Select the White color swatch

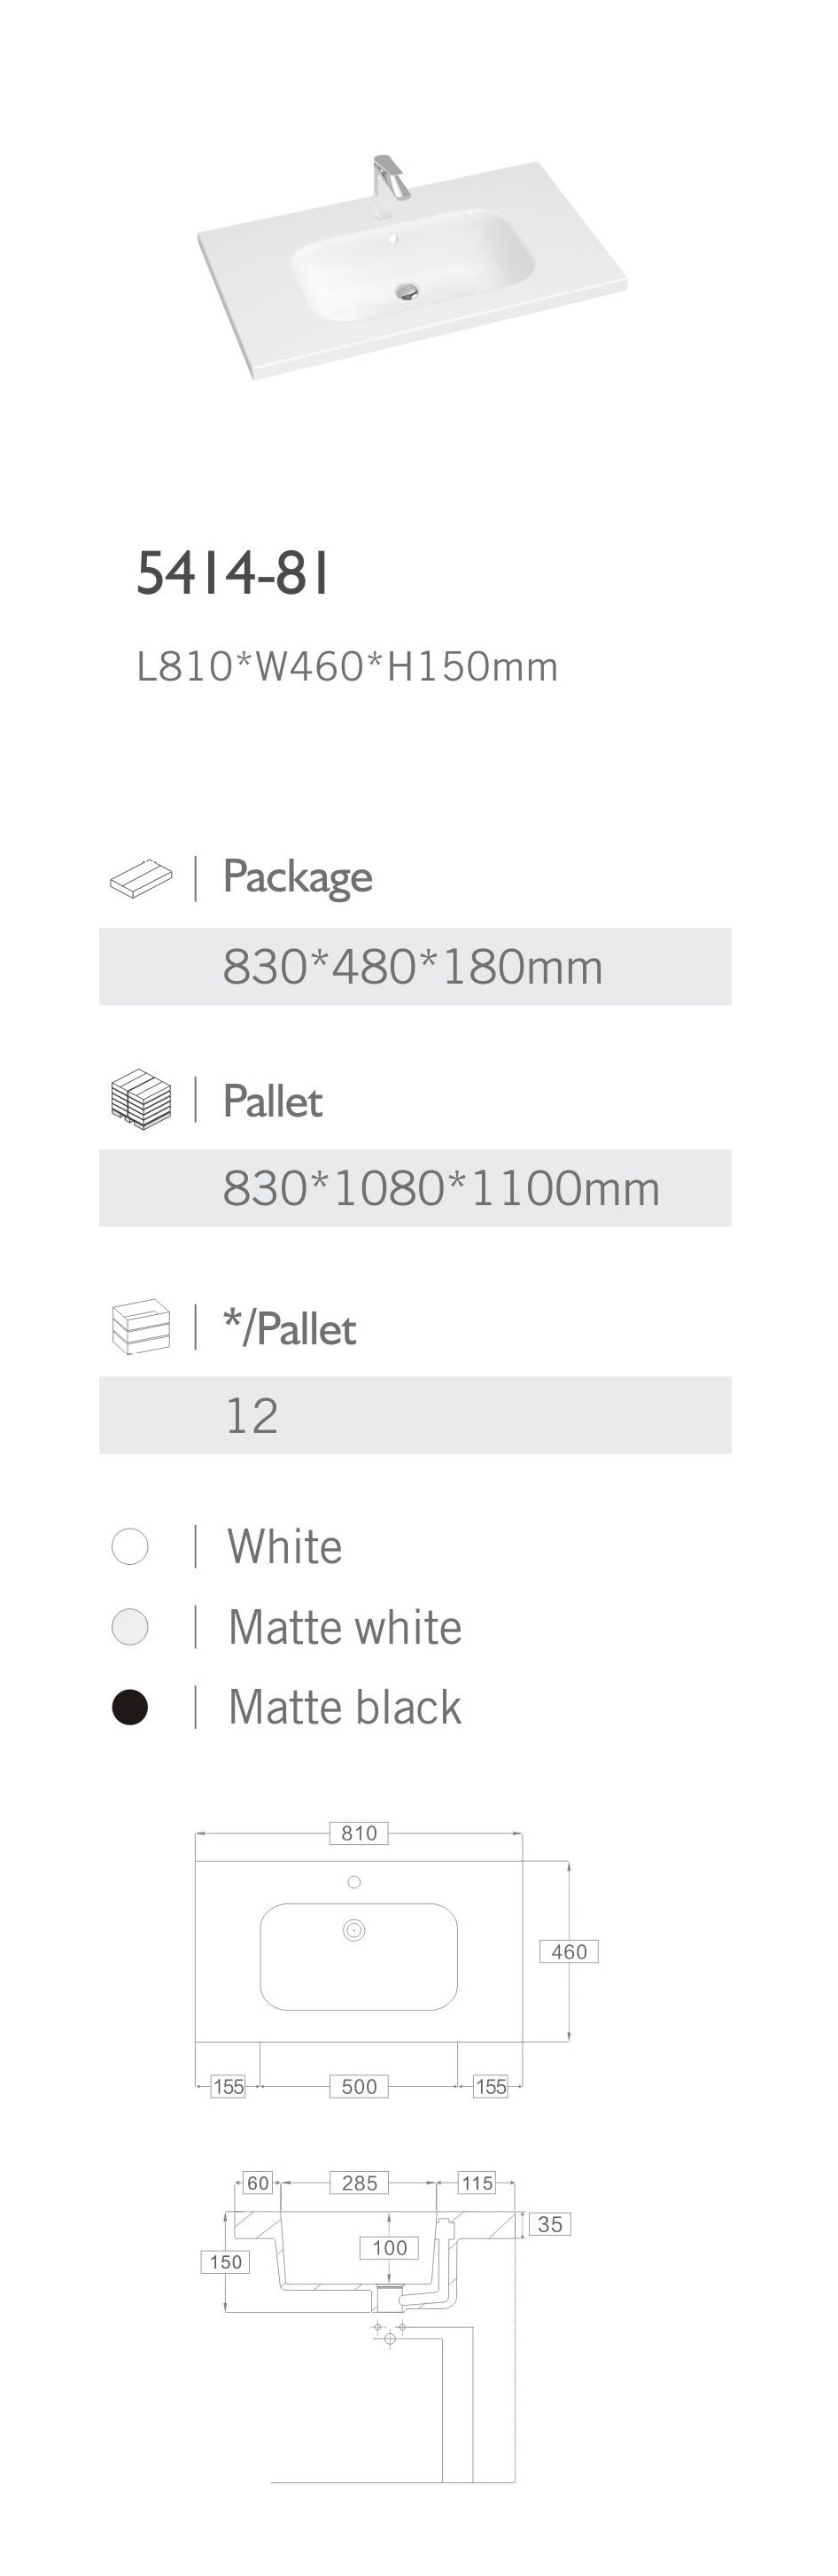coord(130,1546)
